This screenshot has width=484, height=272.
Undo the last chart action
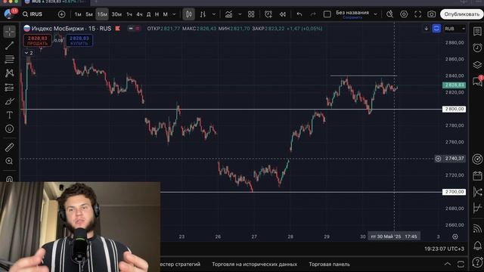(x=299, y=14)
